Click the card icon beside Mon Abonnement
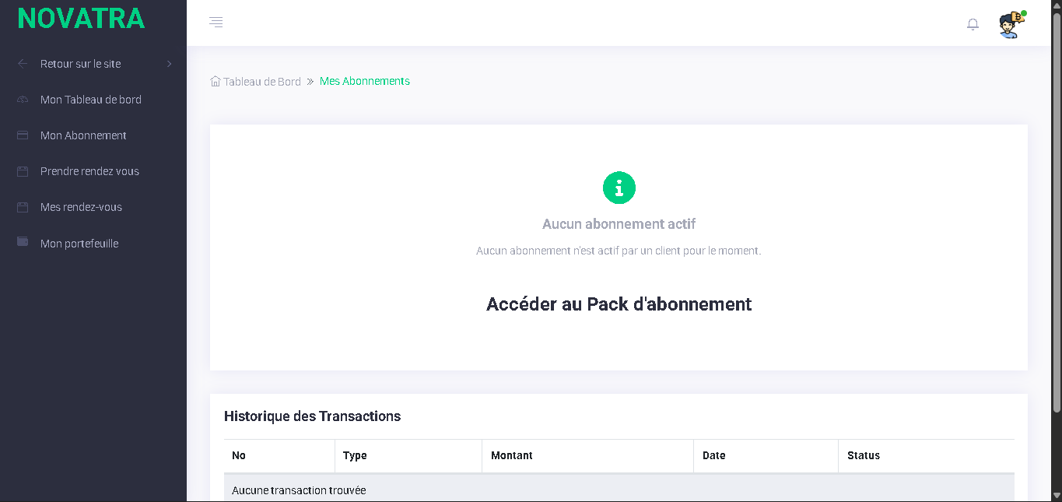The width and height of the screenshot is (1062, 502). (23, 135)
